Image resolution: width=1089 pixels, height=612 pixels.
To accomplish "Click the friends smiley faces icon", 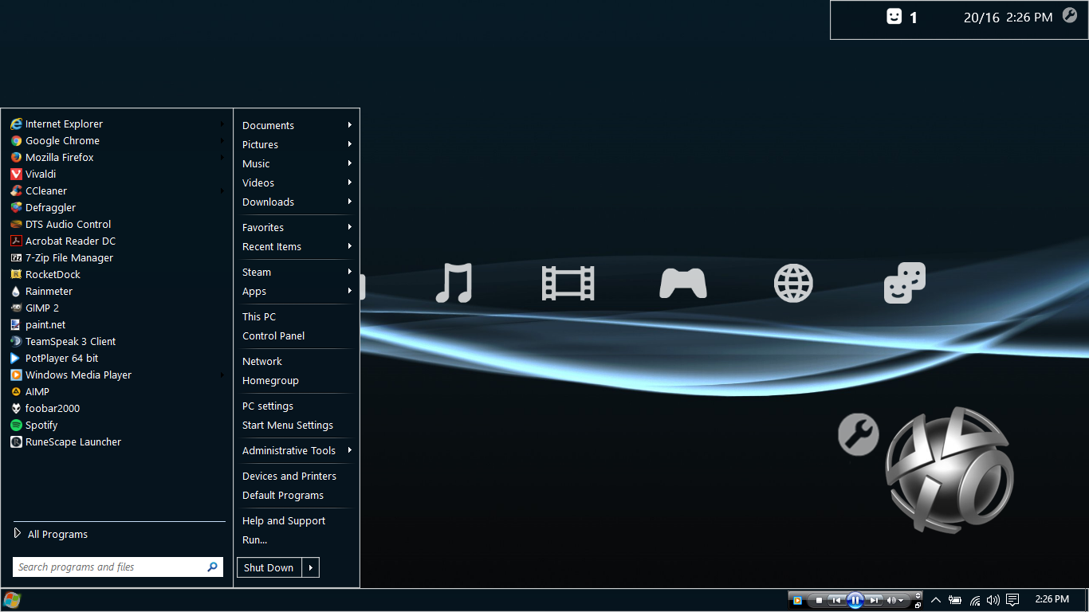I will (x=905, y=283).
